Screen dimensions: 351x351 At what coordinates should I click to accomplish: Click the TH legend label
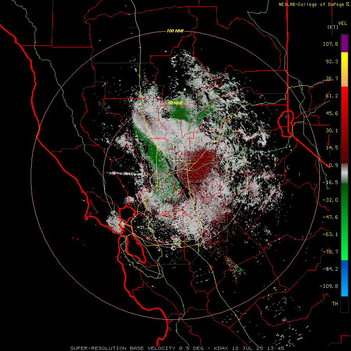click(x=335, y=304)
